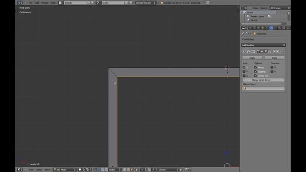Image resolution: width=306 pixels, height=172 pixels.
Task: Open the Add menu
Action: pos(37,3)
